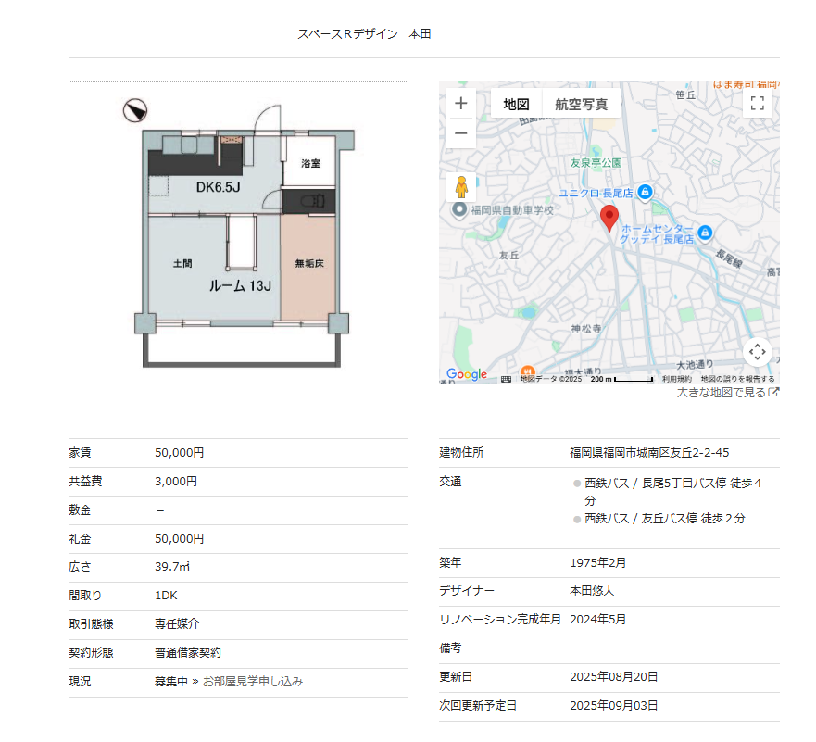
Task: Click the Street View pegman icon
Action: point(460,187)
